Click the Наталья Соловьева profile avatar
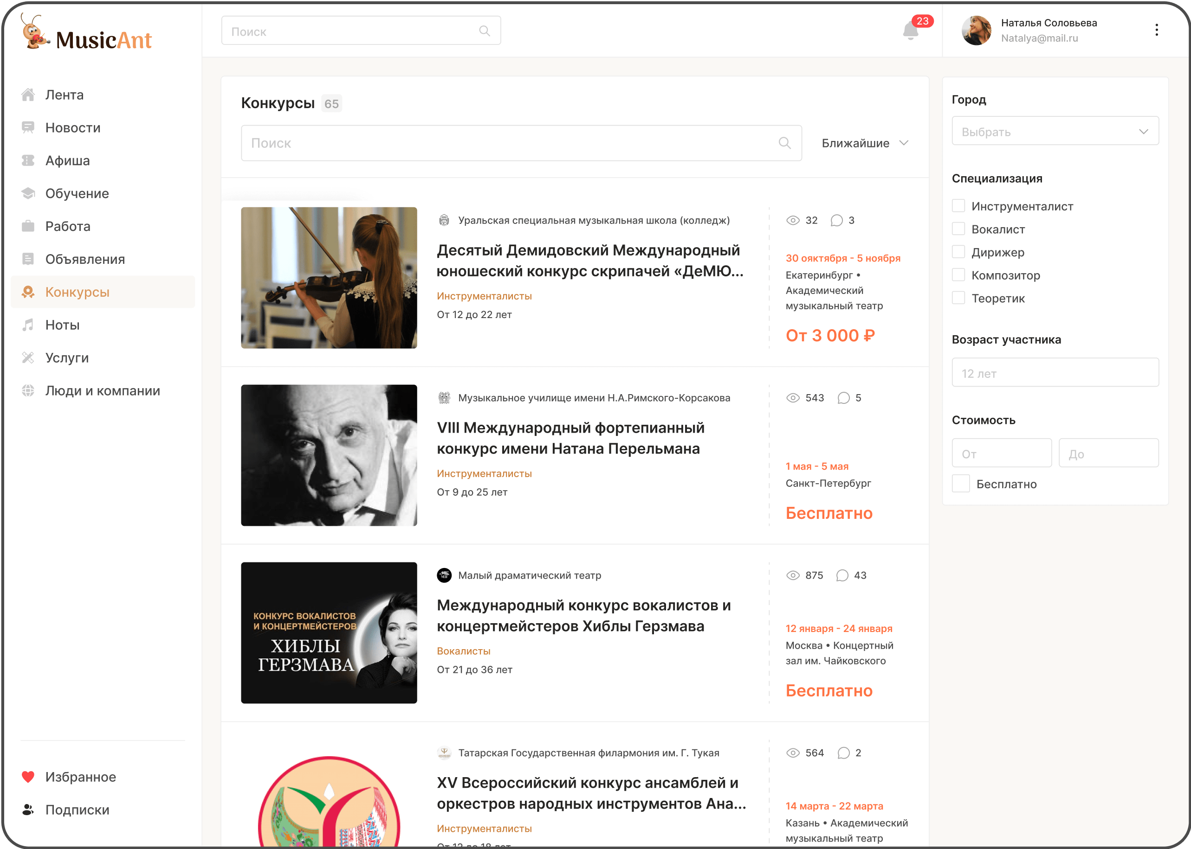The width and height of the screenshot is (1191, 849). [977, 30]
